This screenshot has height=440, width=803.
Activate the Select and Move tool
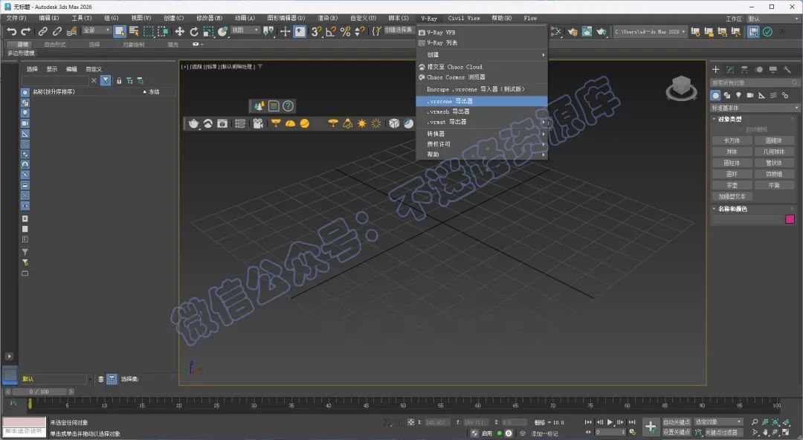pyautogui.click(x=180, y=32)
